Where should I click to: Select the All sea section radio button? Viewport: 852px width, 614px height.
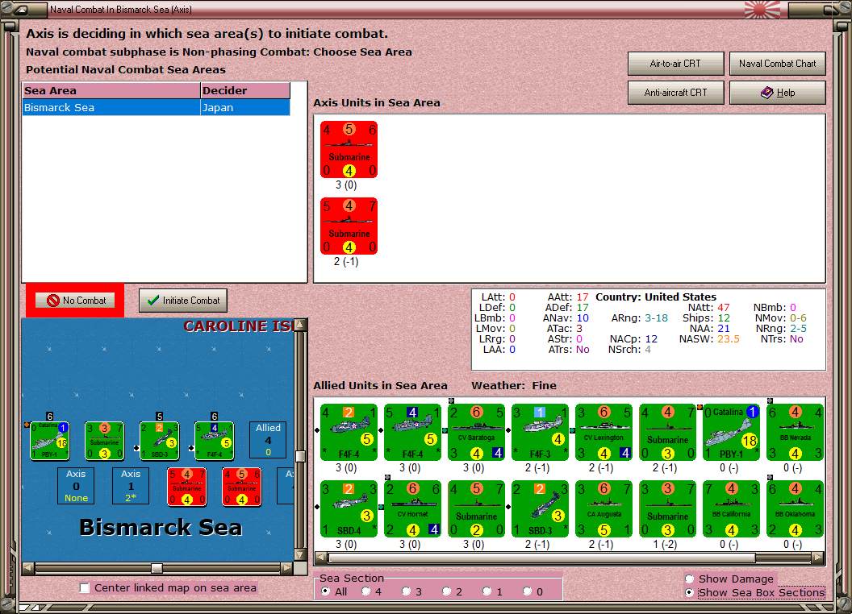325,591
